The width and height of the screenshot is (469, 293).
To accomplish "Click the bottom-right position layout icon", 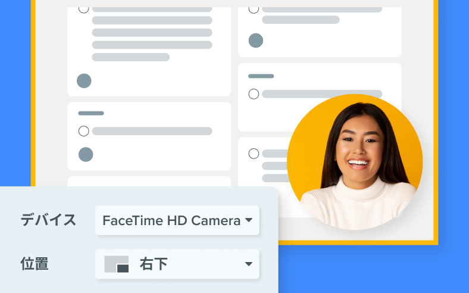I will click(116, 264).
